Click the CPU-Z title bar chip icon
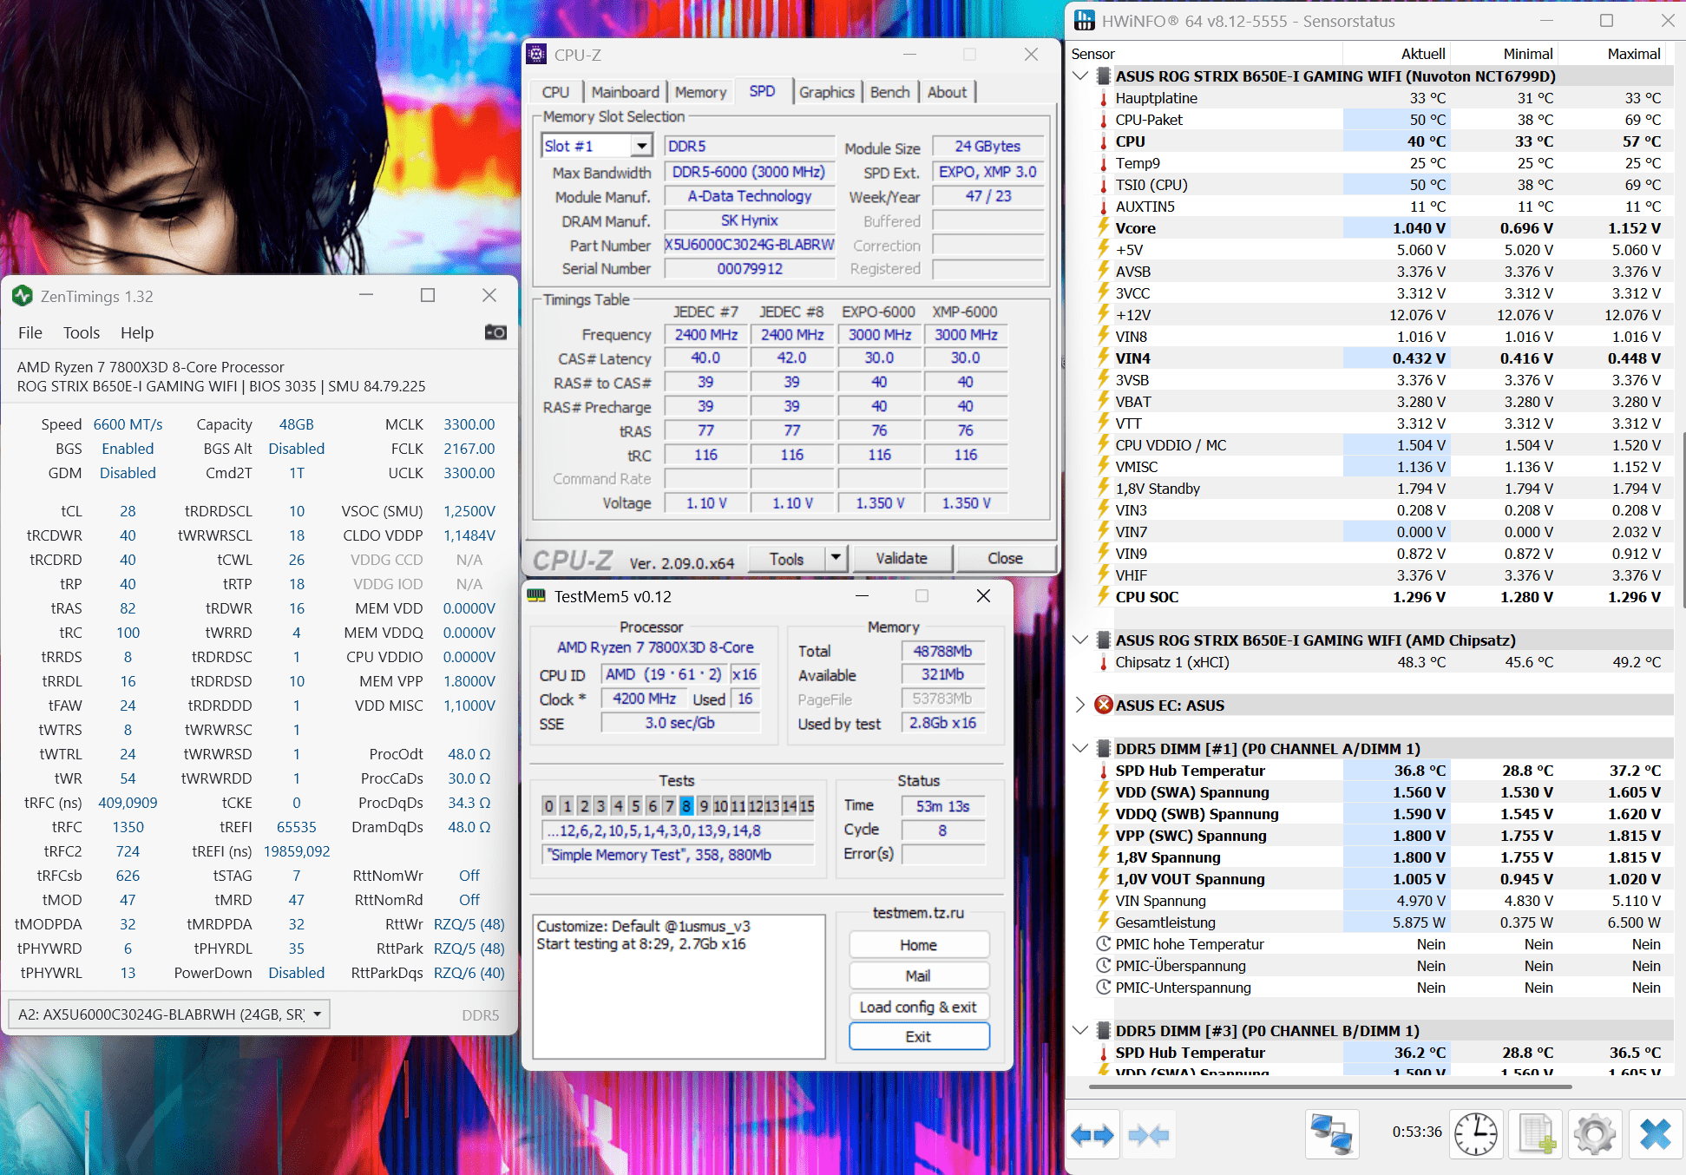Image resolution: width=1686 pixels, height=1175 pixels. pyautogui.click(x=537, y=54)
